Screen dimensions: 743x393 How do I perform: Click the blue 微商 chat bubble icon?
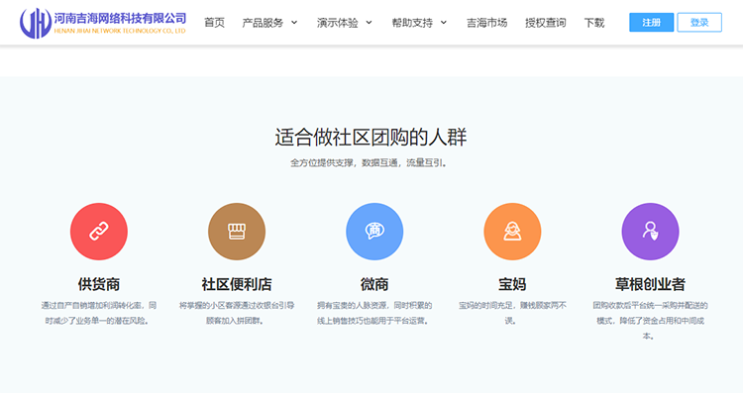(x=374, y=232)
